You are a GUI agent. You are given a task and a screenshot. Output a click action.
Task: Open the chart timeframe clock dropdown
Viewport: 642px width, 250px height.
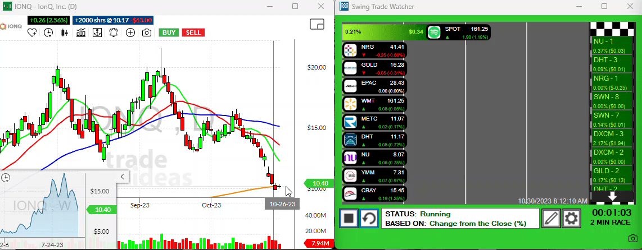click(x=48, y=33)
